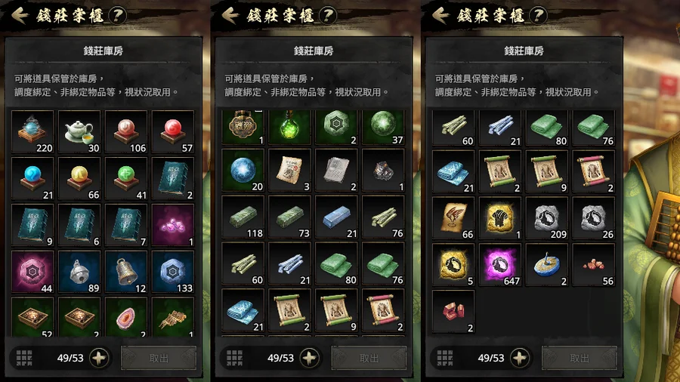Select the teapot item with quantity 30
The height and width of the screenshot is (382, 680).
point(79,131)
